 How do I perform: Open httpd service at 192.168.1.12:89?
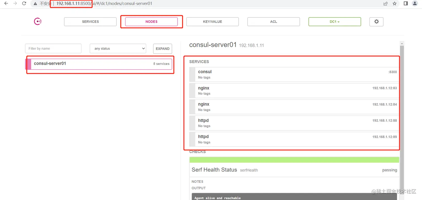(294, 139)
